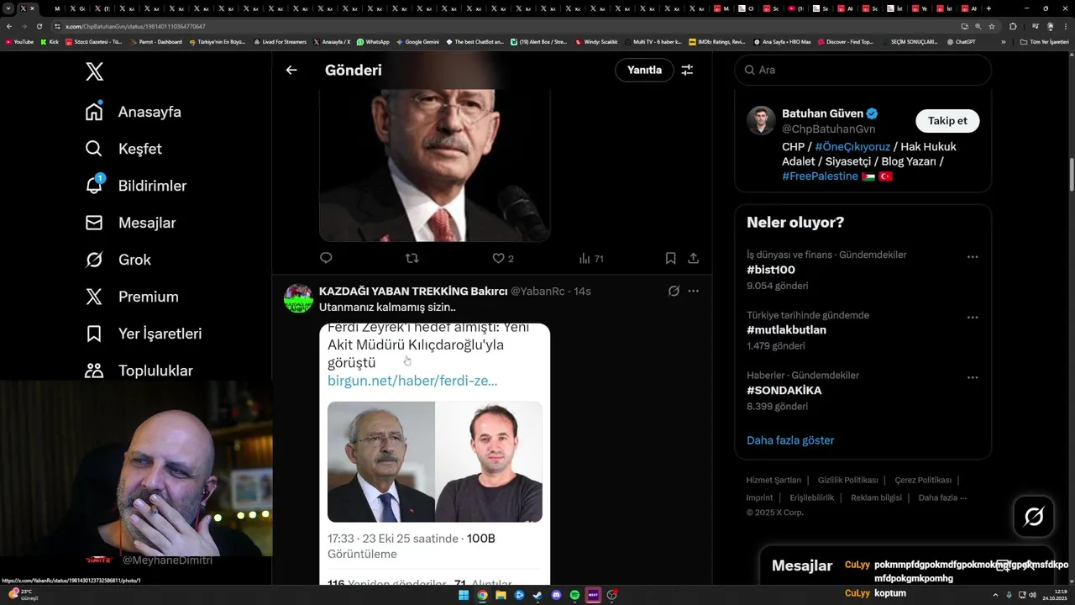Ask Grok about the YabanRc reply

point(674,292)
